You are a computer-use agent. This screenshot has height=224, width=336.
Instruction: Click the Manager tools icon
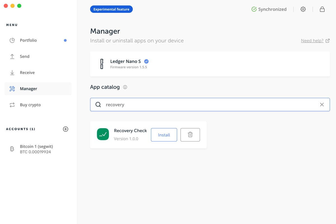[x=12, y=89]
